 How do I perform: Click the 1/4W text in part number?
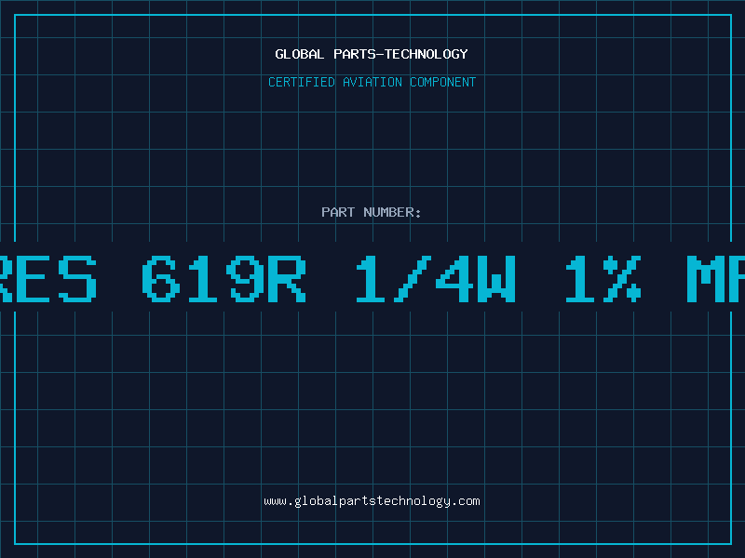click(436, 279)
